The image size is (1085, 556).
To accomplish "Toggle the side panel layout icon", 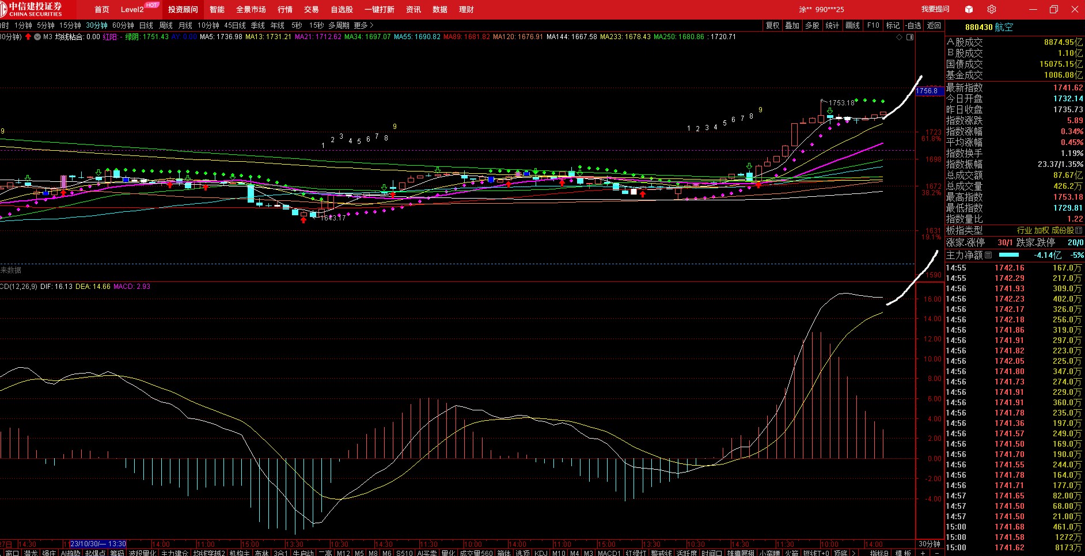I will point(910,37).
